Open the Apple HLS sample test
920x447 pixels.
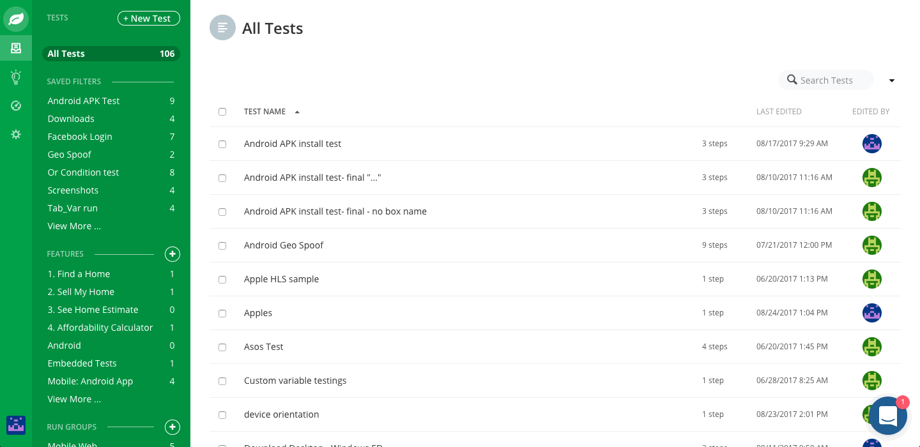coord(281,279)
